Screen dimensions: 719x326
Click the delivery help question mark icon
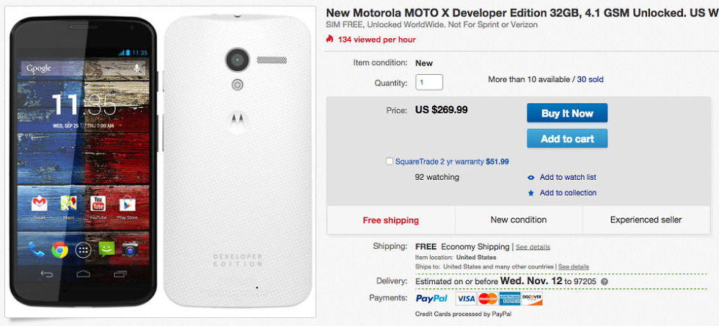coord(605,281)
